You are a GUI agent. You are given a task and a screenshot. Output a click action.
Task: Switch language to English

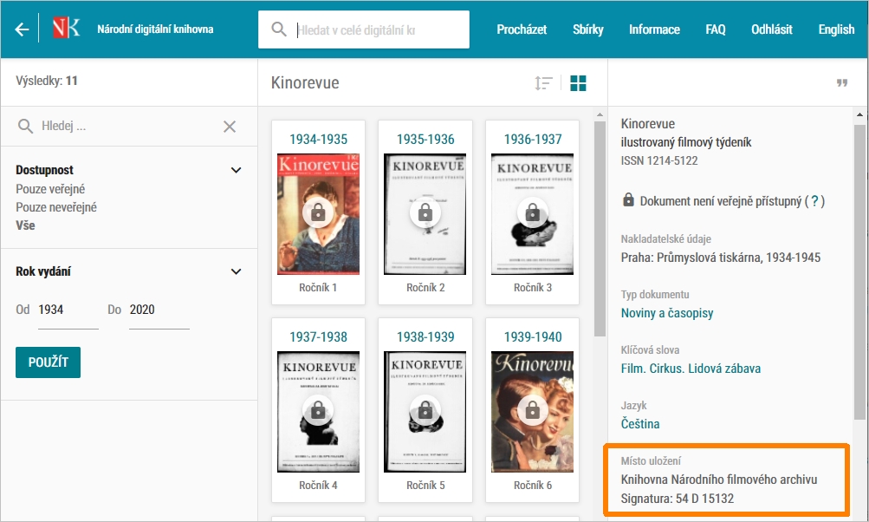click(836, 29)
